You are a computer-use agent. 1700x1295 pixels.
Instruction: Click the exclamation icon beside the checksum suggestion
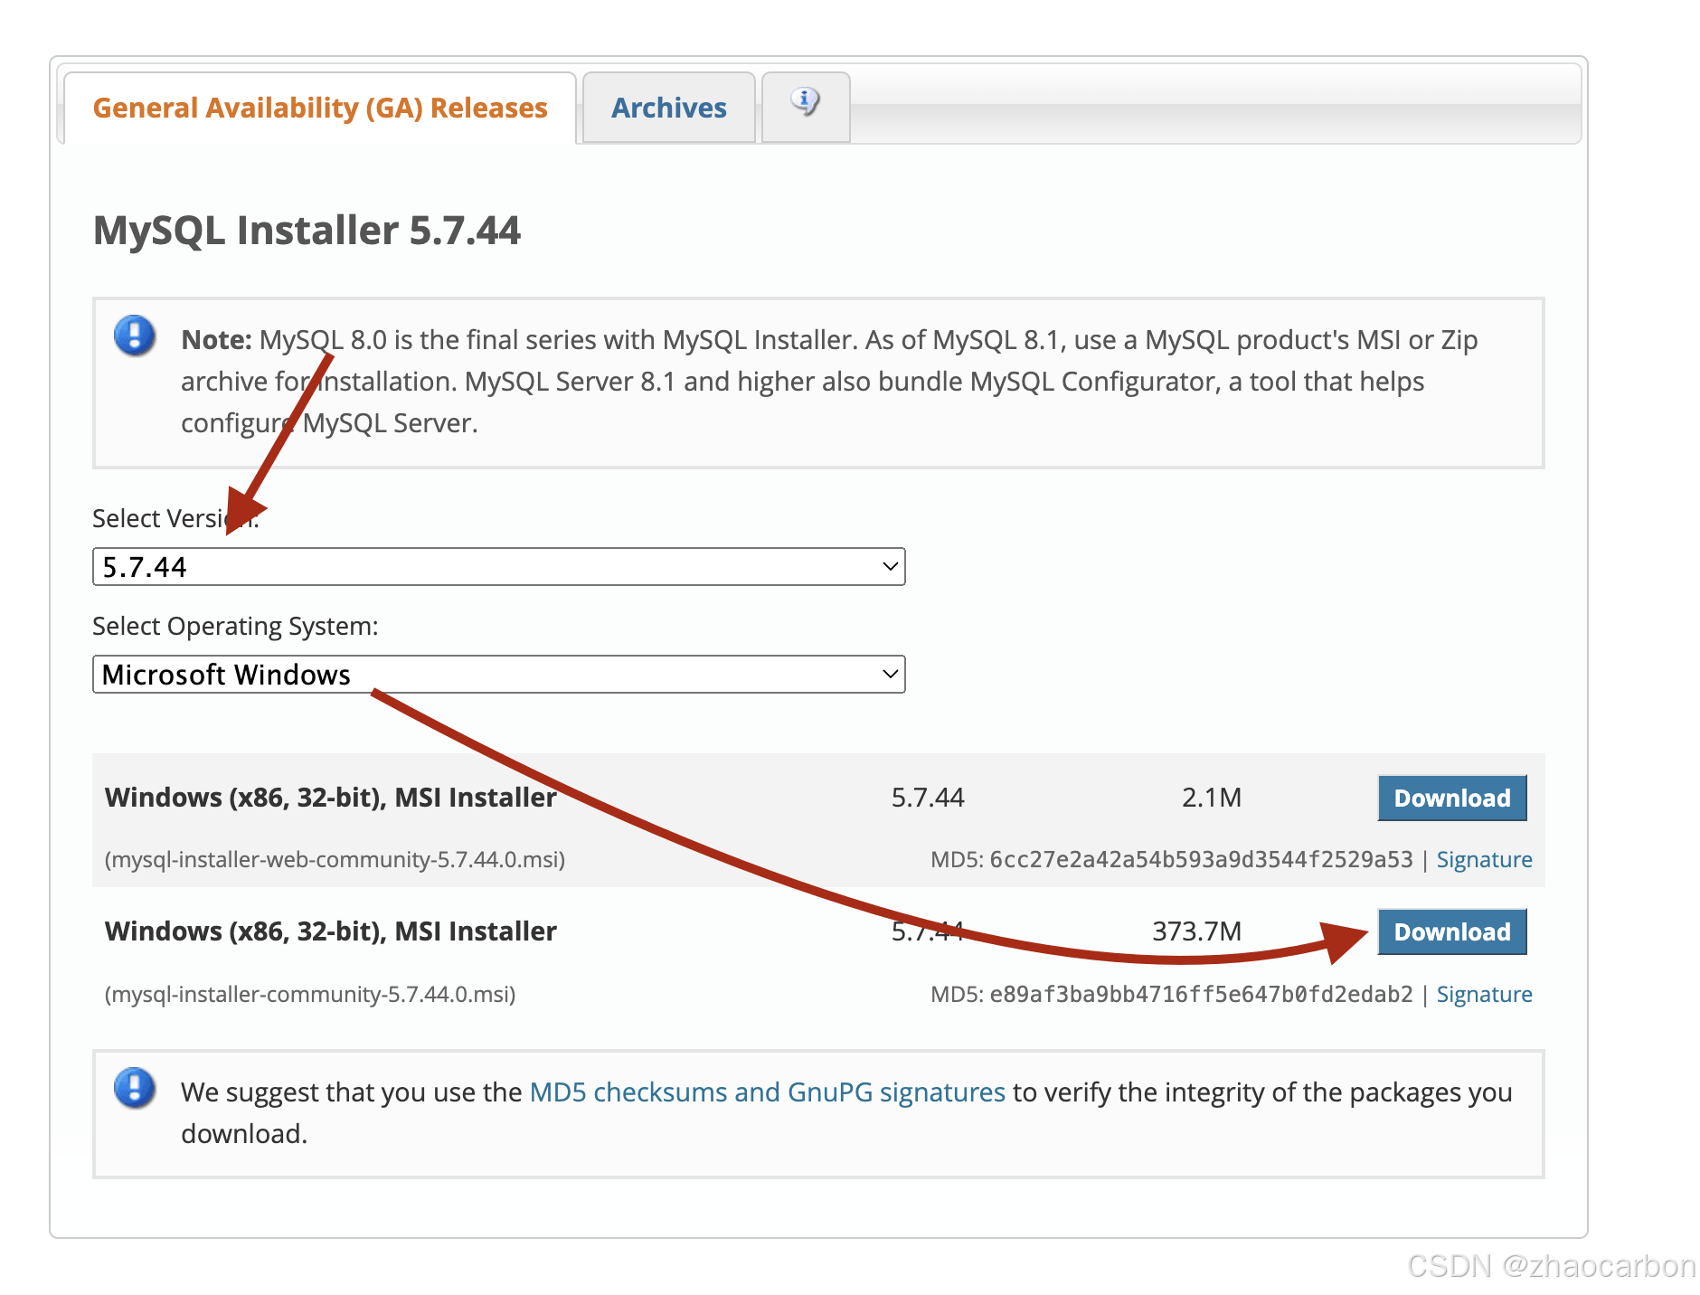click(x=135, y=1088)
